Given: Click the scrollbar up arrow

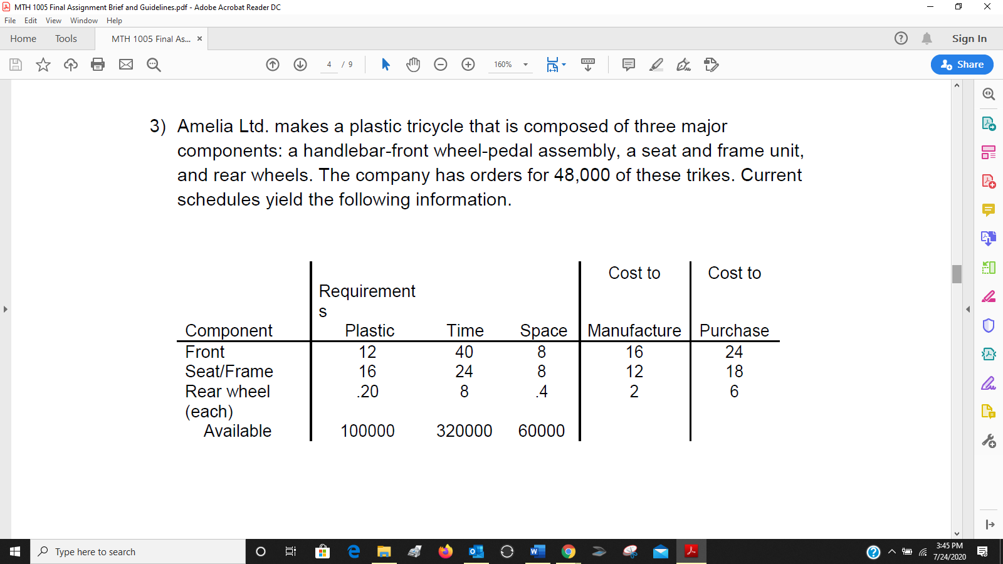Looking at the screenshot, I should tap(957, 85).
